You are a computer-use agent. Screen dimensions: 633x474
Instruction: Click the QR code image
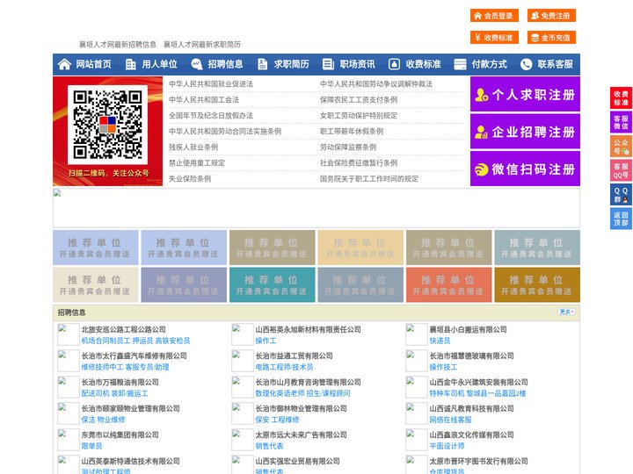tap(107, 125)
